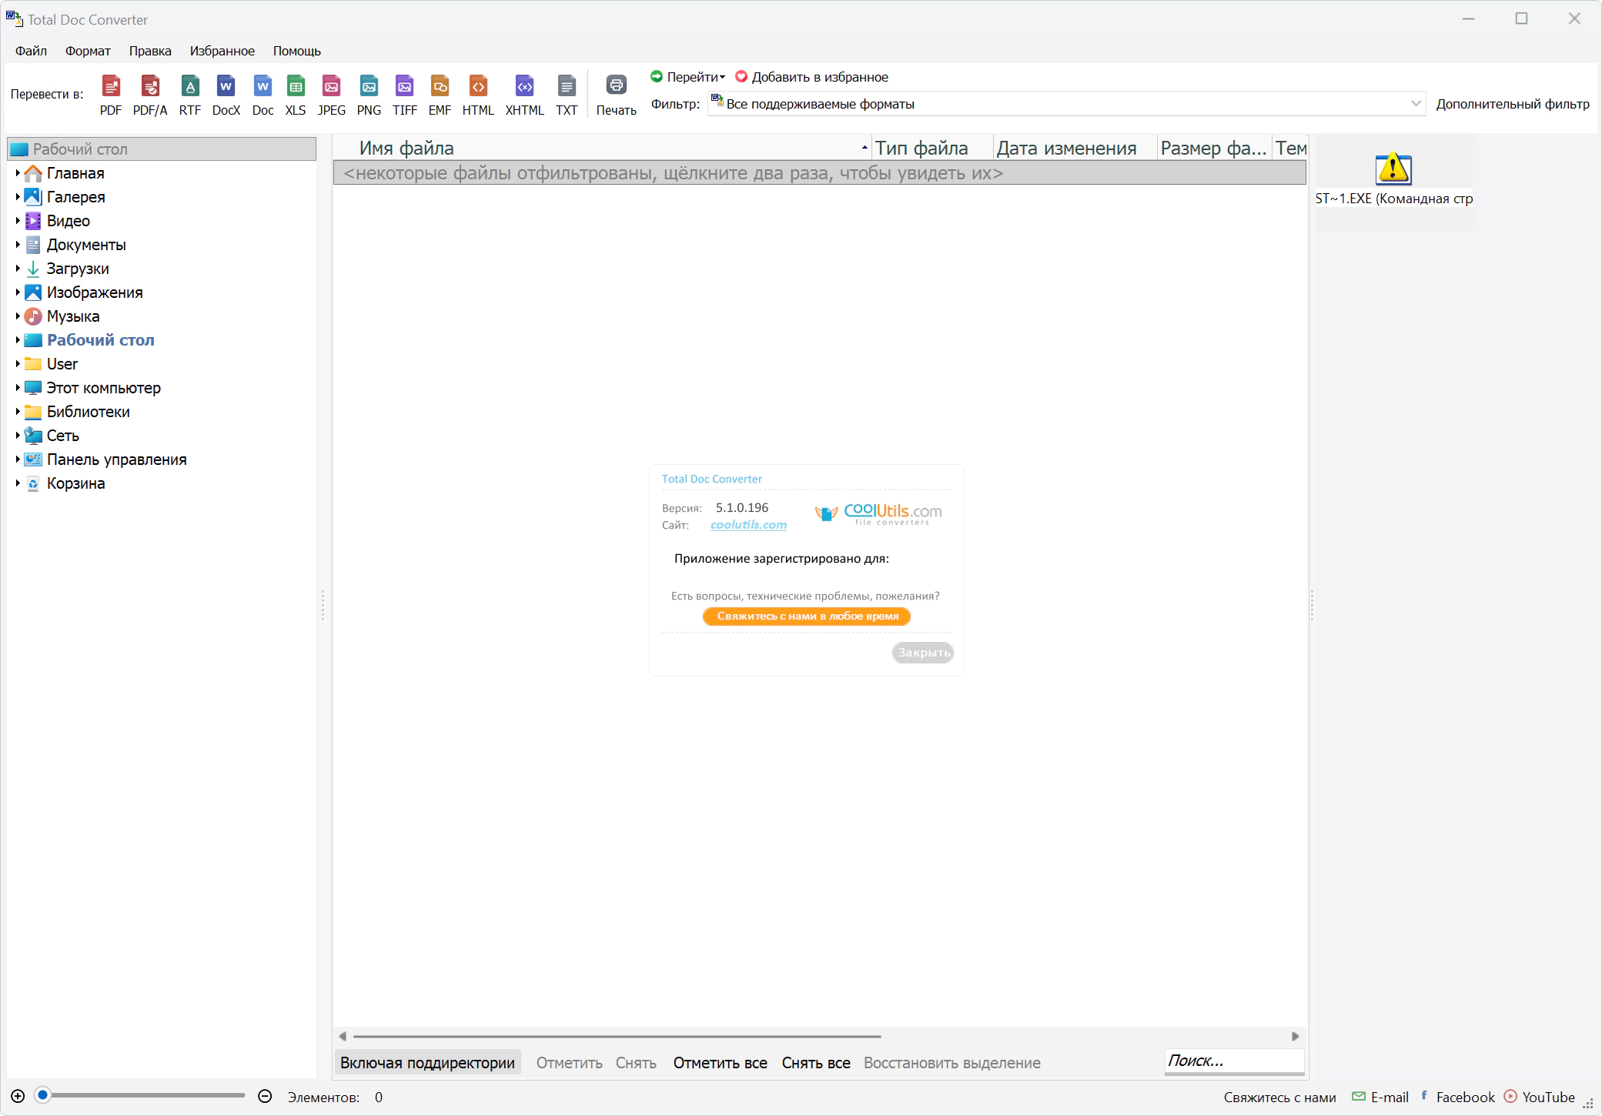The width and height of the screenshot is (1602, 1116).
Task: Convert to EMF format
Action: pyautogui.click(x=440, y=95)
